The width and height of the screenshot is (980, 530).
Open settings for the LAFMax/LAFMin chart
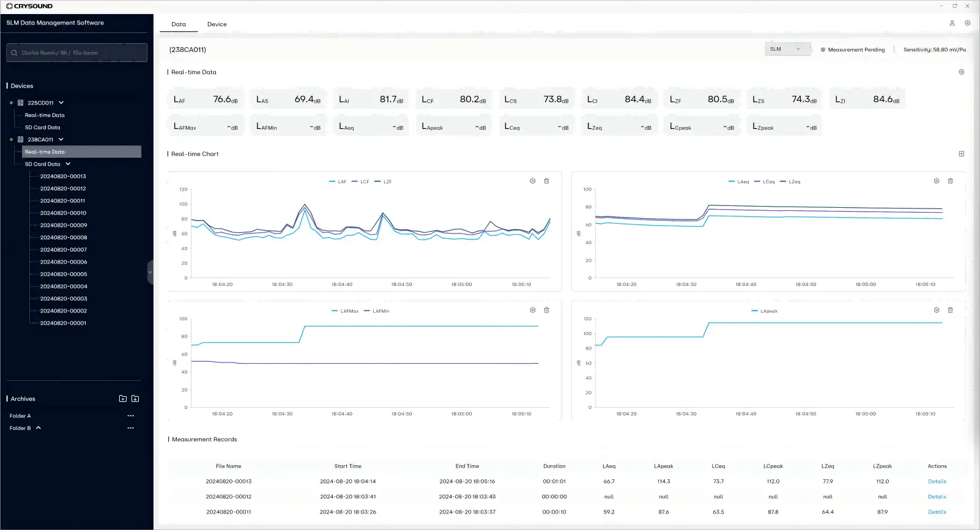(x=532, y=311)
